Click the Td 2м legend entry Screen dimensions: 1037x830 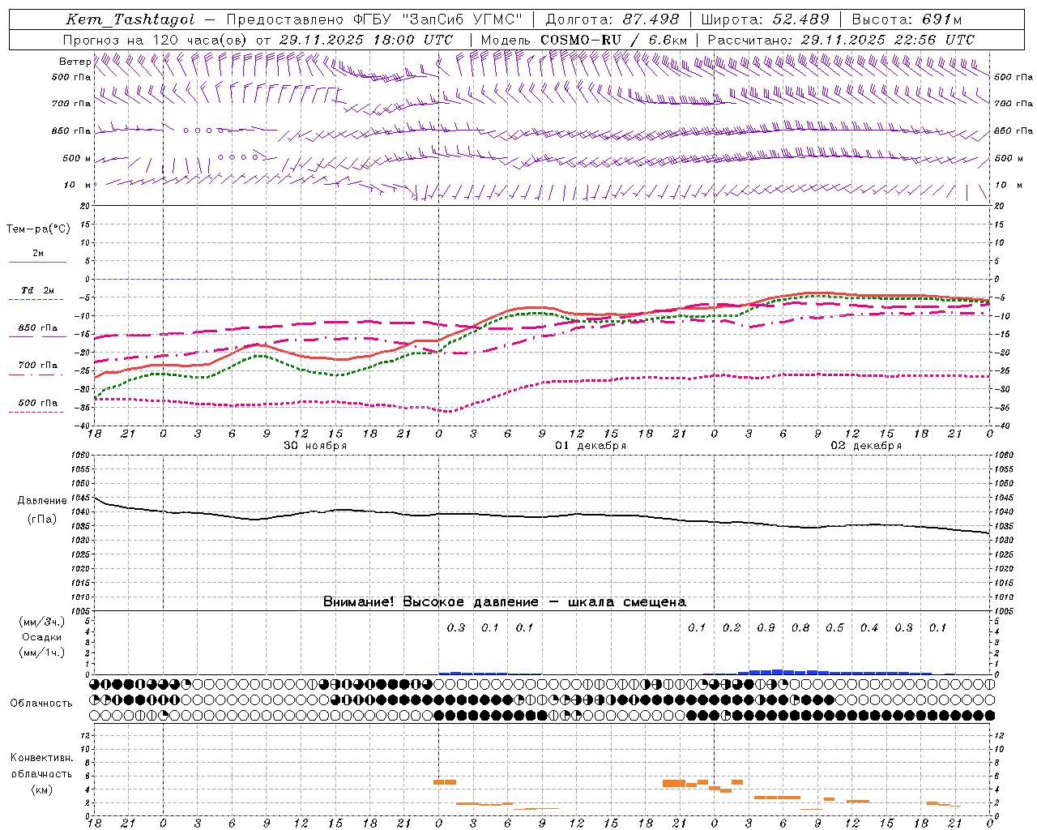[37, 290]
